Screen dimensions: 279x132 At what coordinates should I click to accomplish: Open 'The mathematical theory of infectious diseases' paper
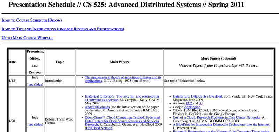(123, 79)
